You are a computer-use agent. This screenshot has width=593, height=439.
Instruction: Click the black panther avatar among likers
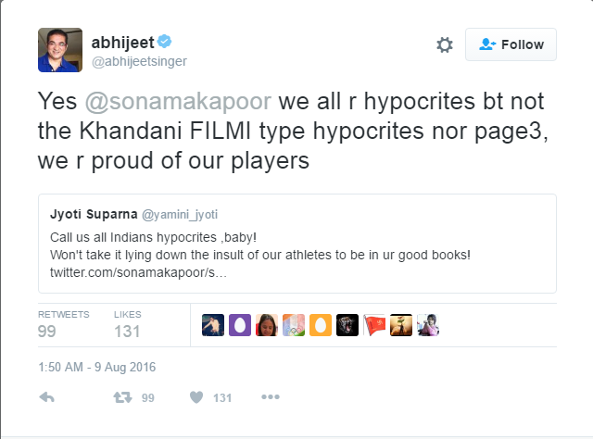click(x=347, y=325)
